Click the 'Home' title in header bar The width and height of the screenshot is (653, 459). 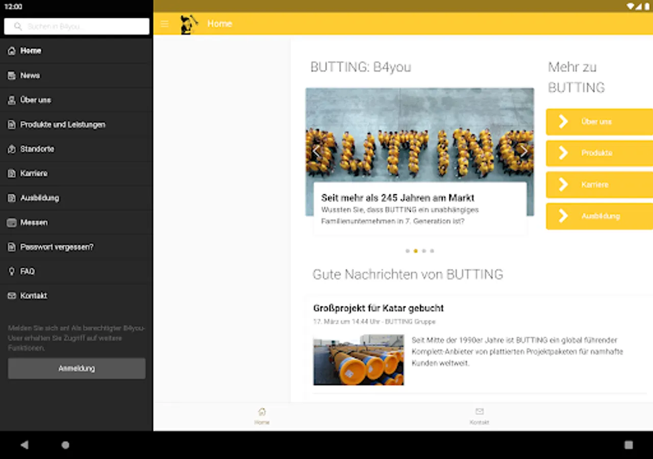pos(219,24)
